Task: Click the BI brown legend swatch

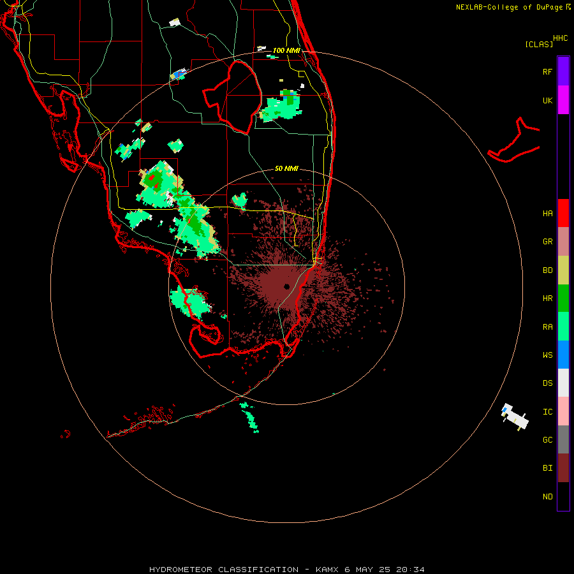Action: [563, 468]
